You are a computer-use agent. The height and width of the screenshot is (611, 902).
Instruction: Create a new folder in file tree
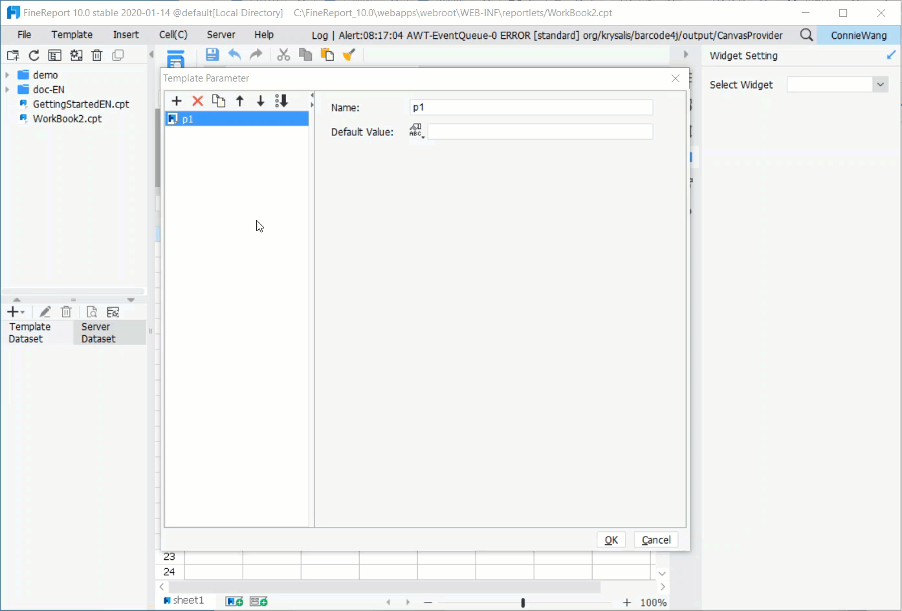tap(13, 56)
